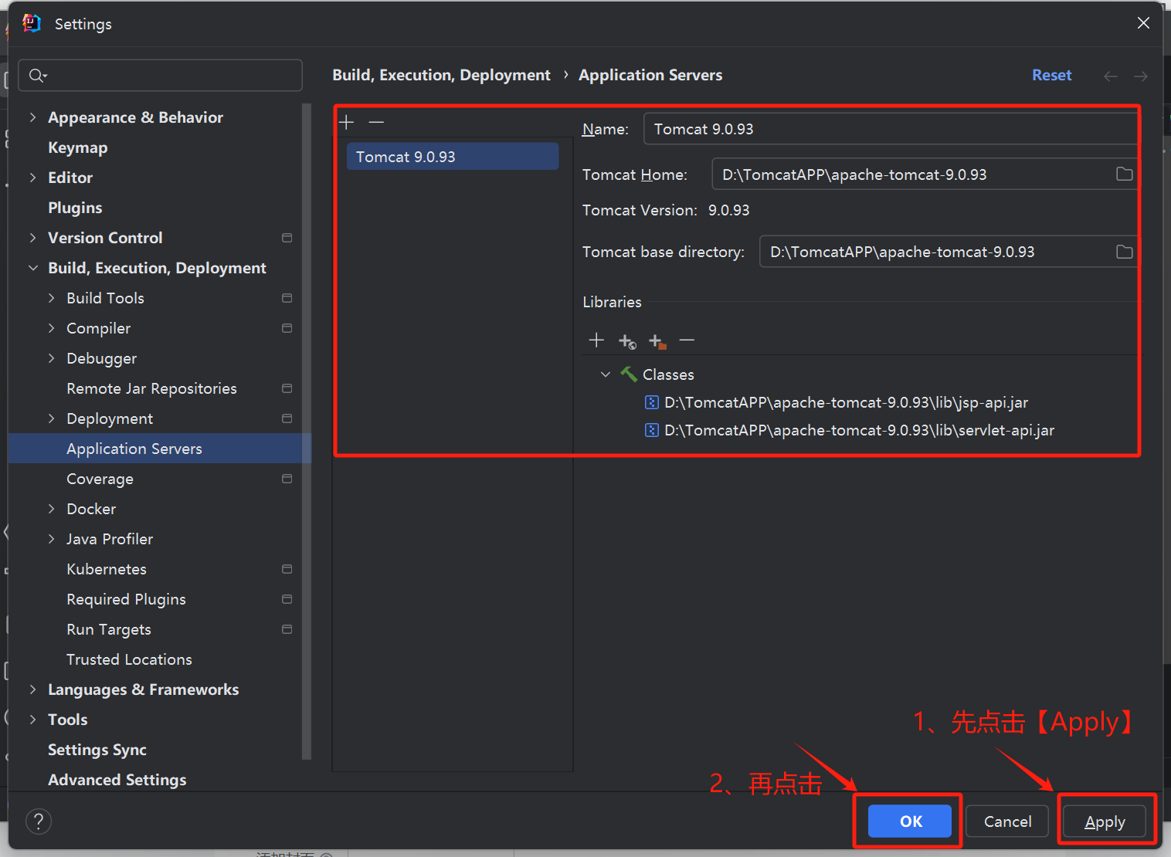Click Apply to save changes
Image resolution: width=1171 pixels, height=857 pixels.
click(x=1105, y=821)
